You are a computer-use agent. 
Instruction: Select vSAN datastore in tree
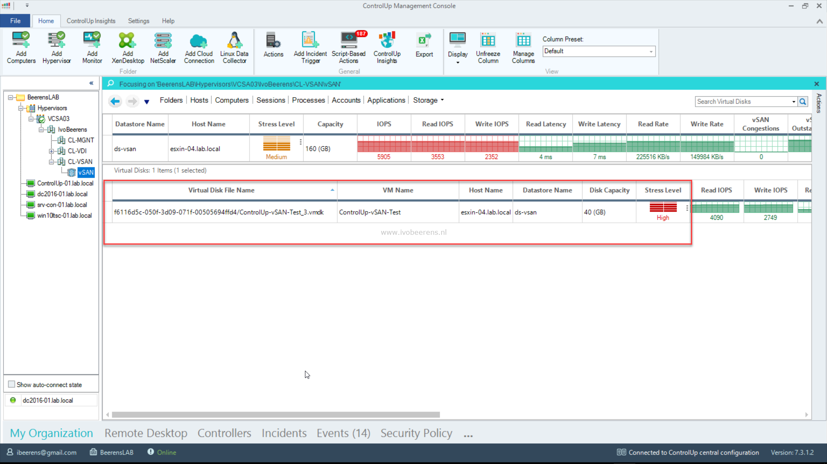86,172
